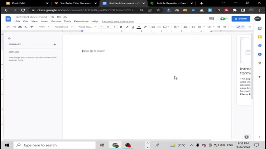Open the Editing mode pencil dropdown
Screen dimensions: 266x149
(x=240, y=27)
